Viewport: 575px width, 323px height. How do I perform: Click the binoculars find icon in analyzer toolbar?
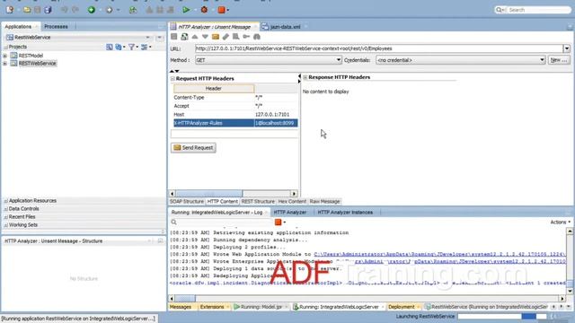point(257,37)
